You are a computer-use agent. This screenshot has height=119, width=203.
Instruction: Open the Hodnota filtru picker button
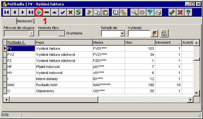(x=61, y=33)
